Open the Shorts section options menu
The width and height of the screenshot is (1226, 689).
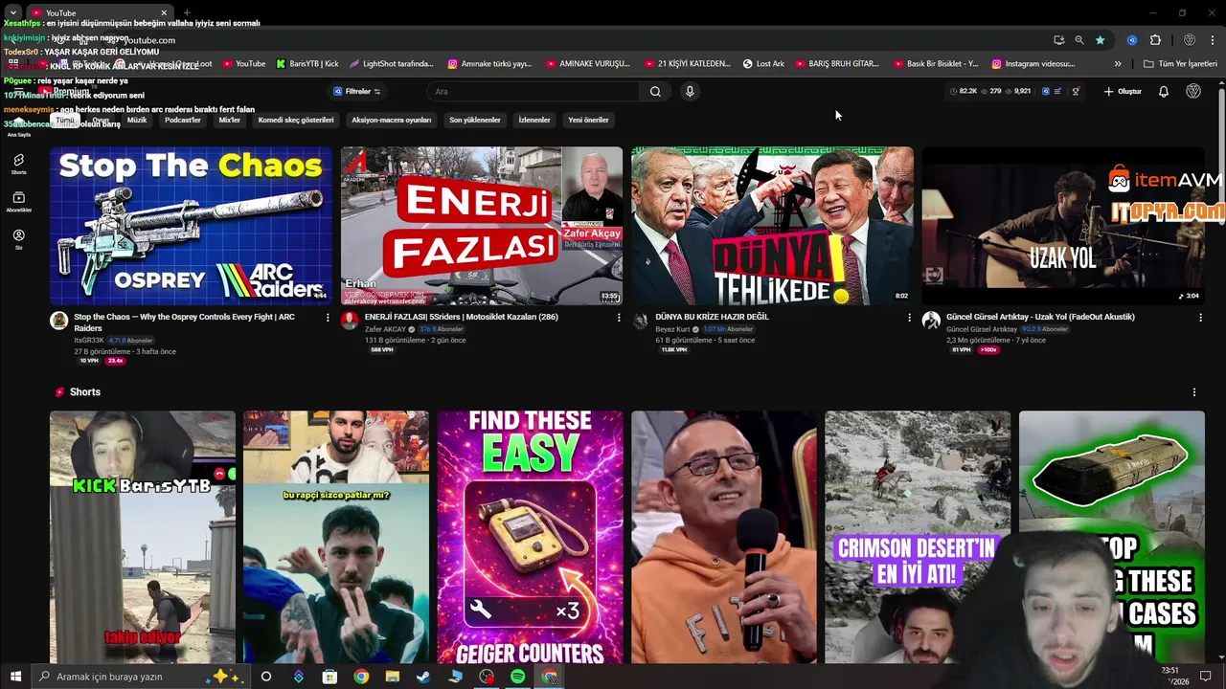pos(1193,392)
